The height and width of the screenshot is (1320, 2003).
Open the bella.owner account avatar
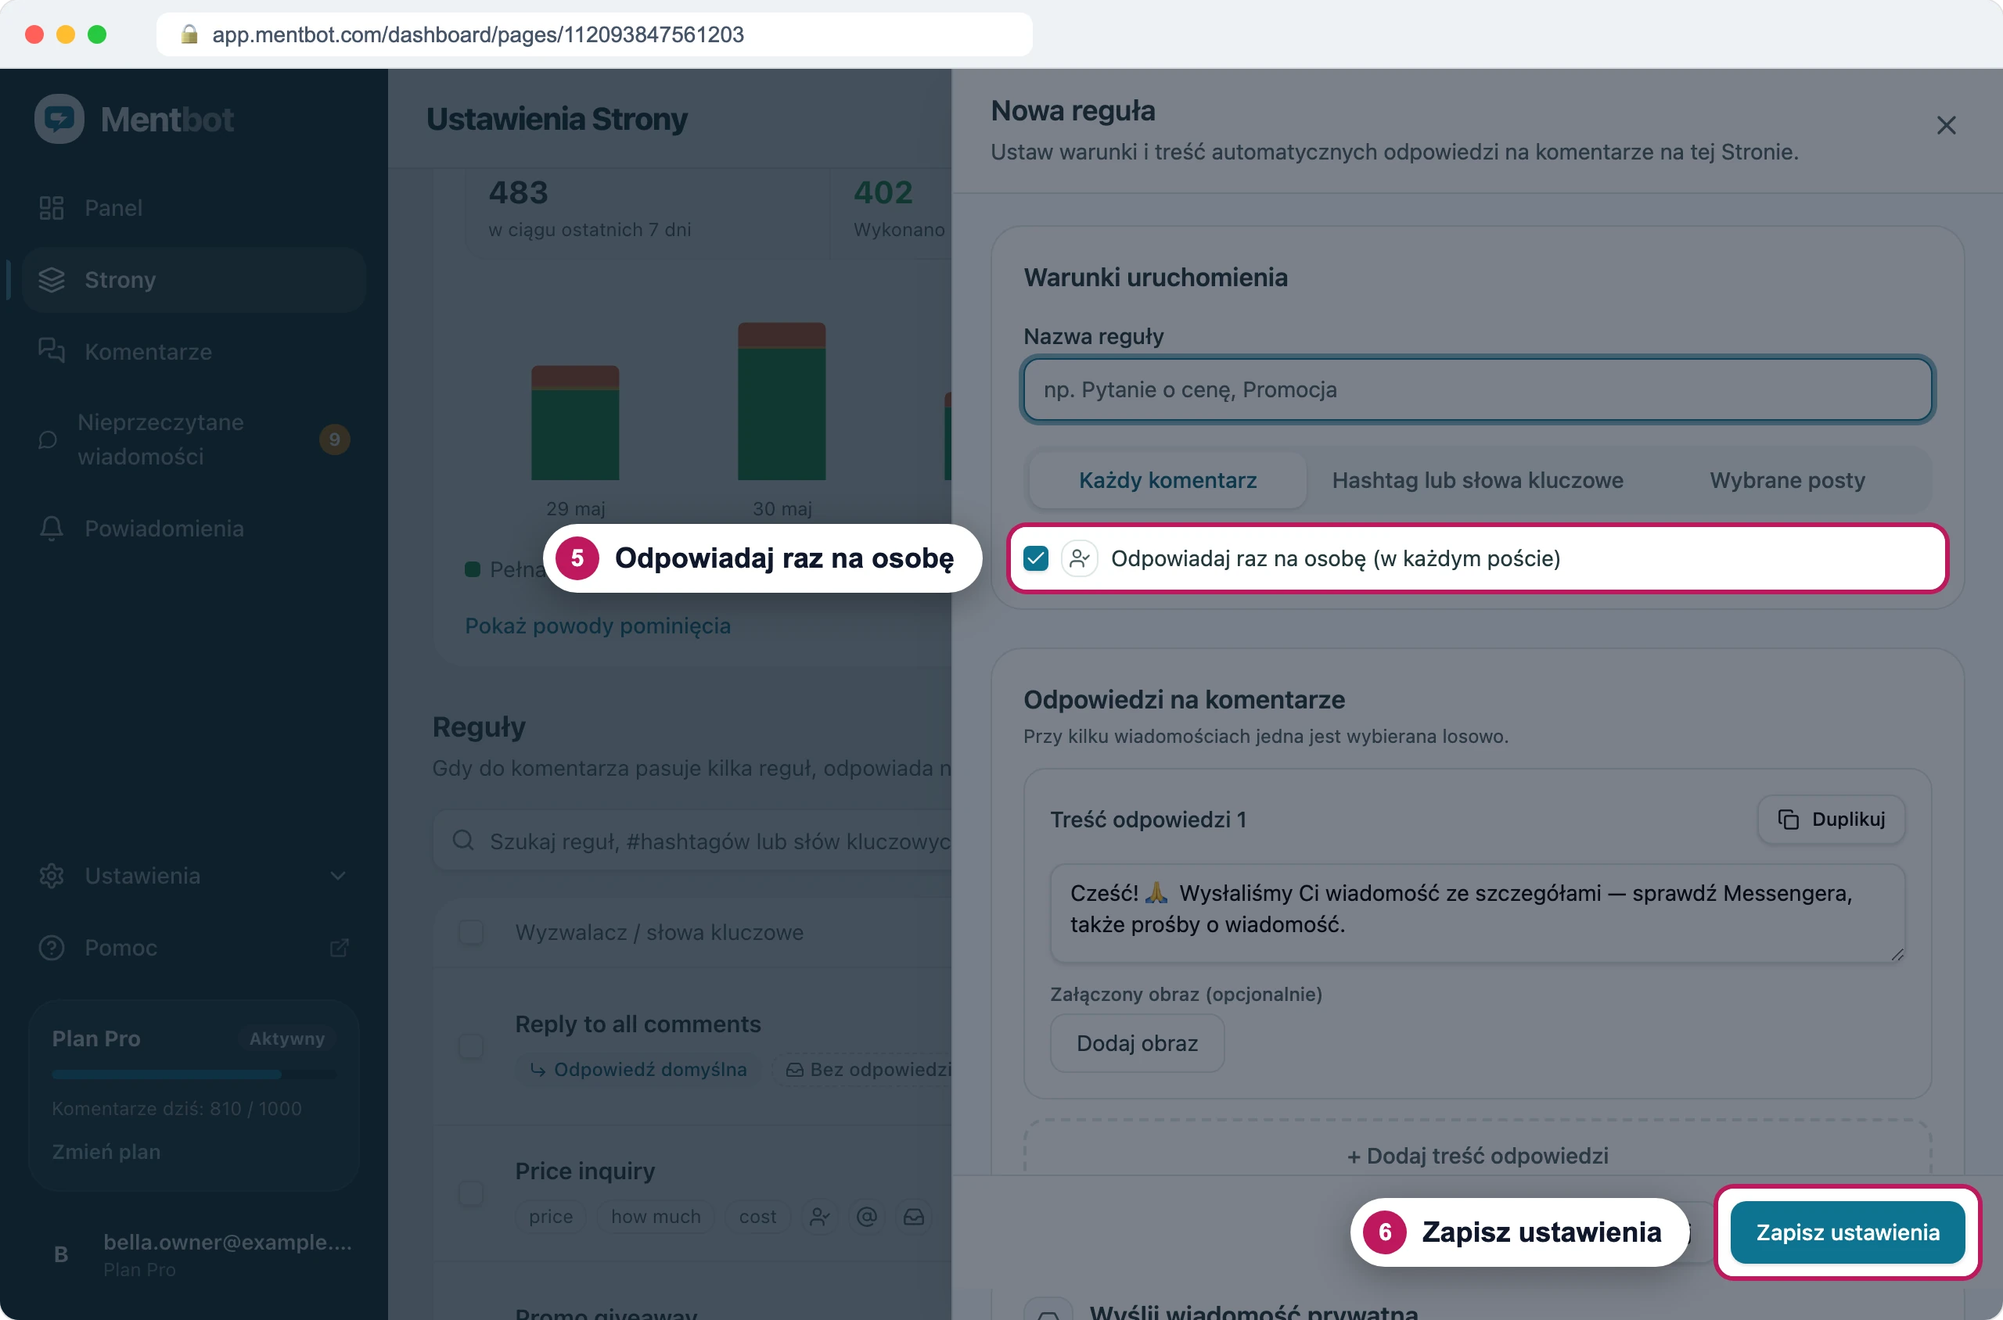[x=61, y=1254]
